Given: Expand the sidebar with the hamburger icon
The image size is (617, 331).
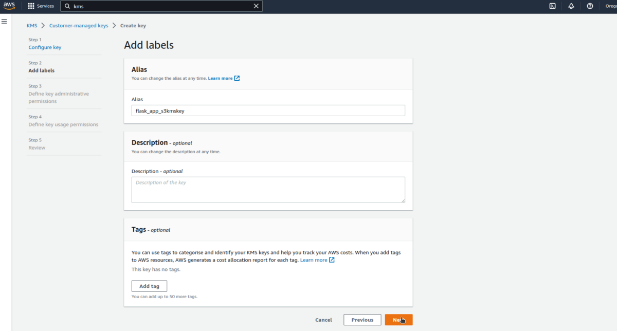Looking at the screenshot, I should (4, 21).
